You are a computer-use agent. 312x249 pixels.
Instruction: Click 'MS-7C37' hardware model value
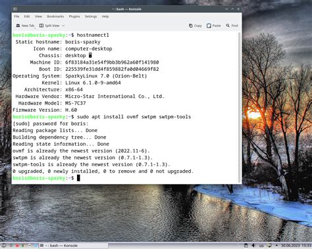click(x=76, y=103)
